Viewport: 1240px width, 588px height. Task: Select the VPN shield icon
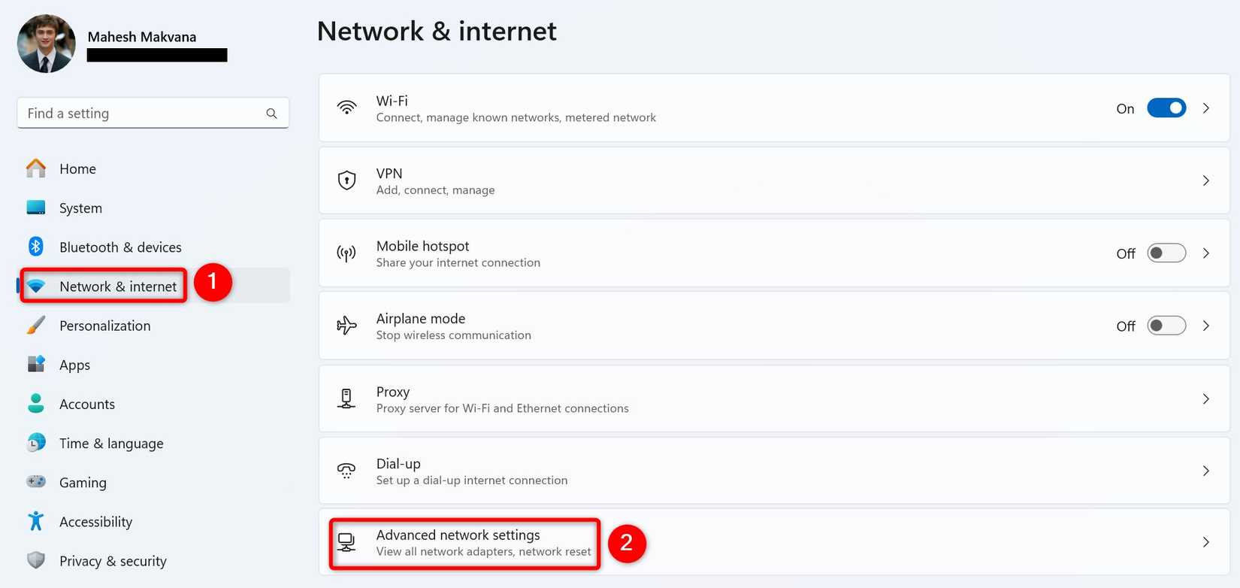coord(346,180)
